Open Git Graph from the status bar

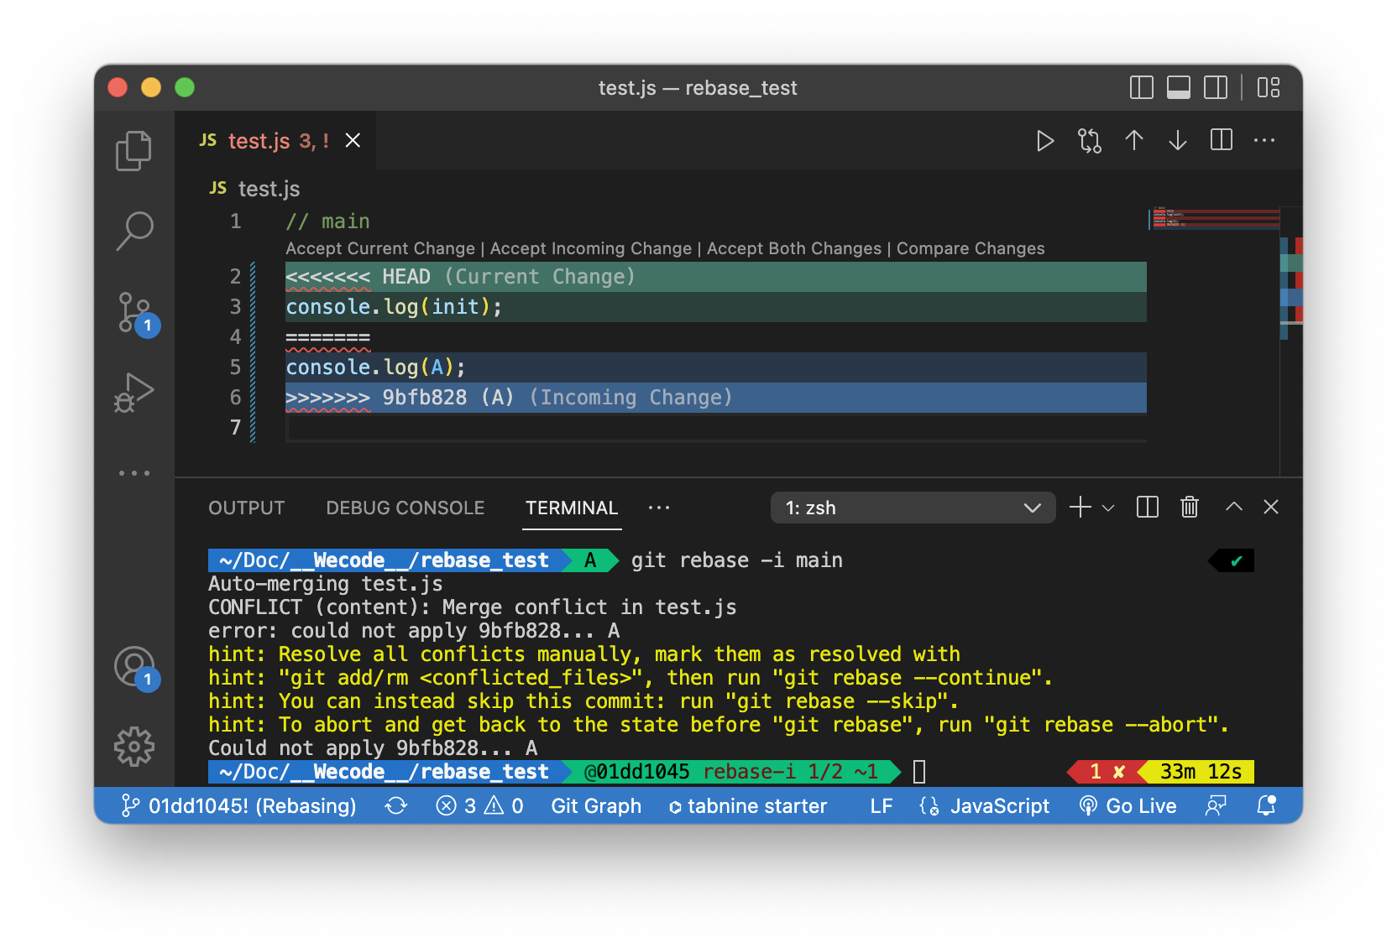tap(596, 805)
